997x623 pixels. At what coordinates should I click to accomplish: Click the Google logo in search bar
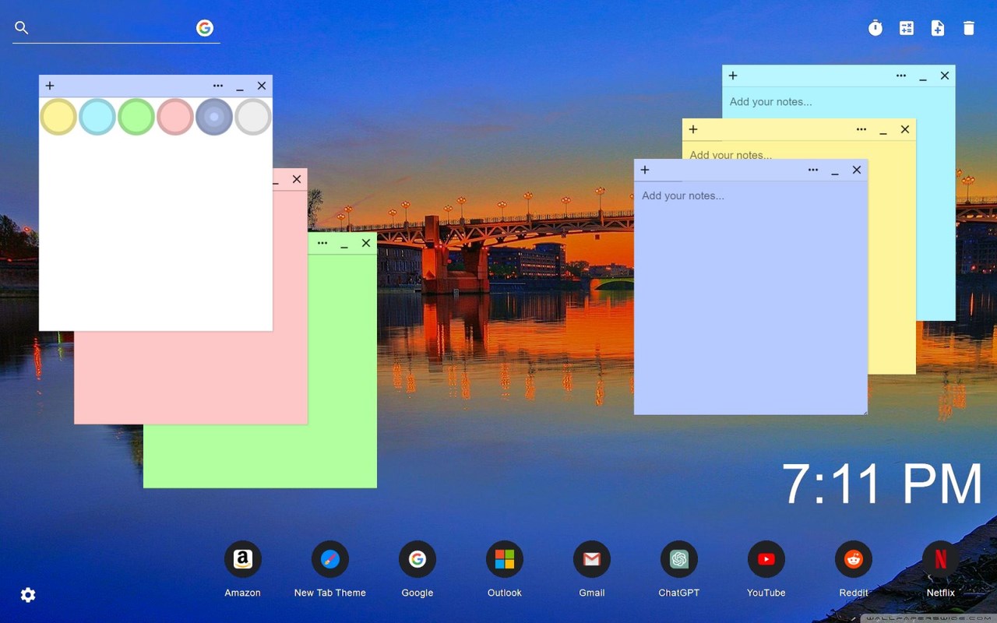tap(205, 28)
